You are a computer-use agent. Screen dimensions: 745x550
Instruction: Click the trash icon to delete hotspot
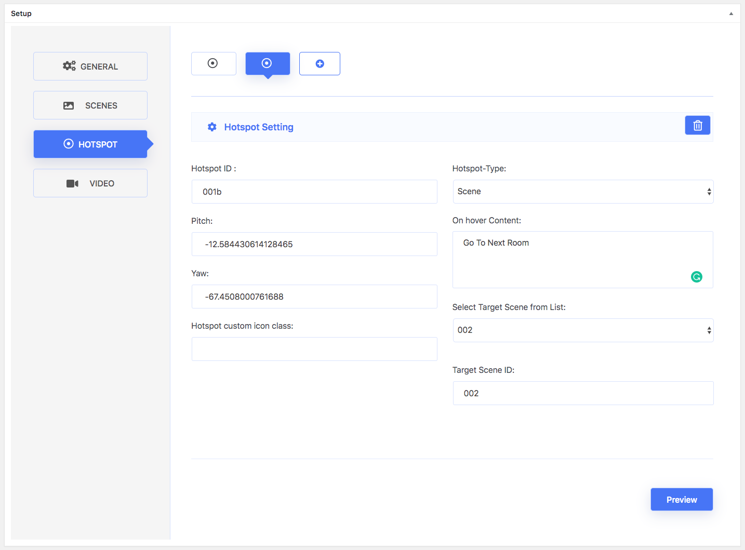click(697, 126)
